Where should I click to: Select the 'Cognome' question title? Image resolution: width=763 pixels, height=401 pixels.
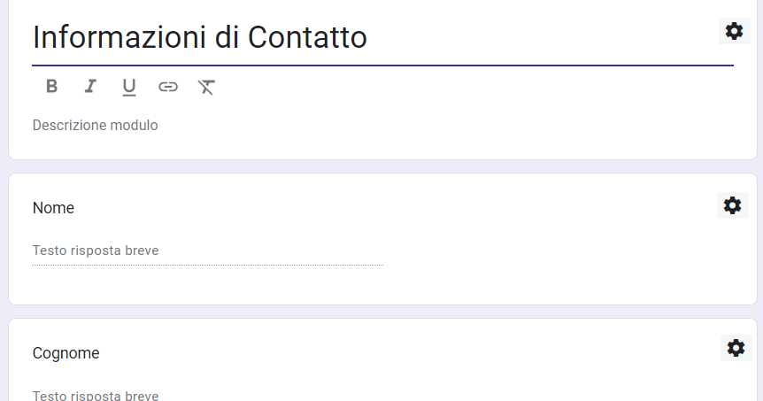point(66,353)
